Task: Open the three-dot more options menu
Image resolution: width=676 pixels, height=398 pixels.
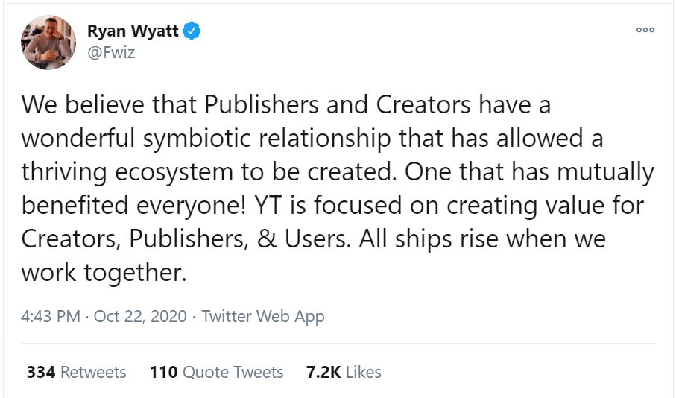Action: pos(645,30)
